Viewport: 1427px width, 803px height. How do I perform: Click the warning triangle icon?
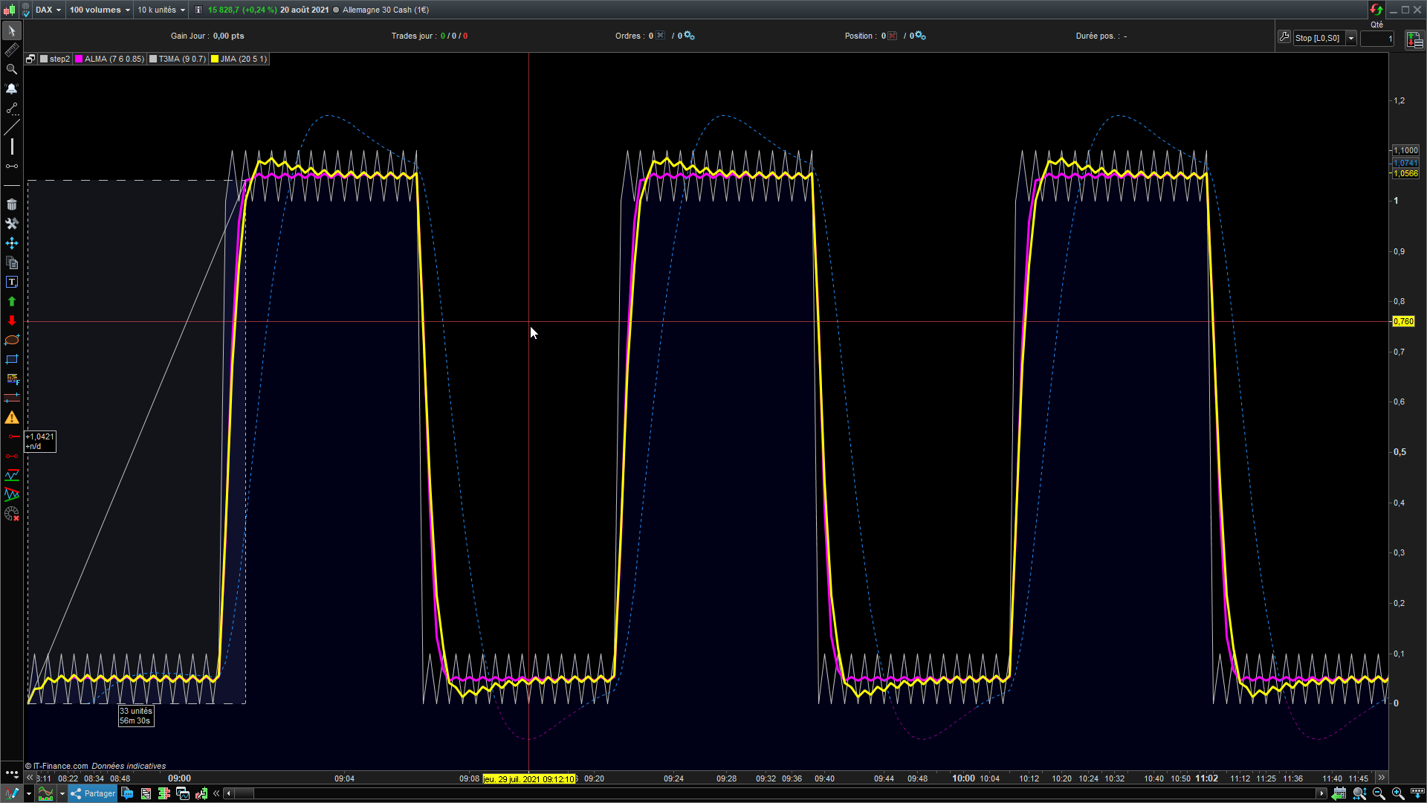click(x=12, y=418)
